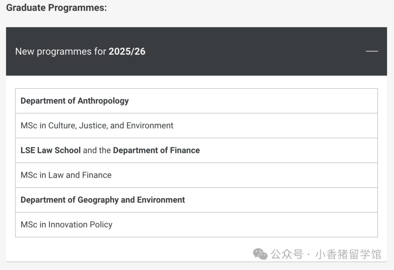The height and width of the screenshot is (270, 394).
Task: Click the WeChat logo in the watermark
Action: 260,254
